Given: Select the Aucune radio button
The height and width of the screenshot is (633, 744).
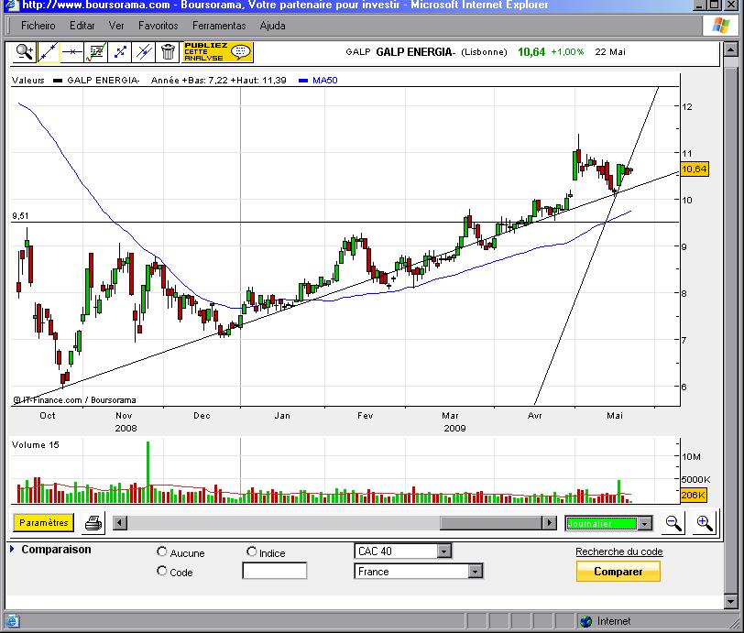Looking at the screenshot, I should point(162,551).
